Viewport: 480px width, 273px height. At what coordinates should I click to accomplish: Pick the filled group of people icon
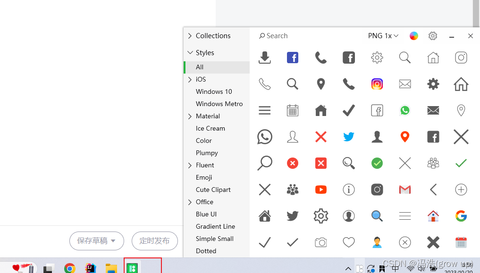click(293, 190)
